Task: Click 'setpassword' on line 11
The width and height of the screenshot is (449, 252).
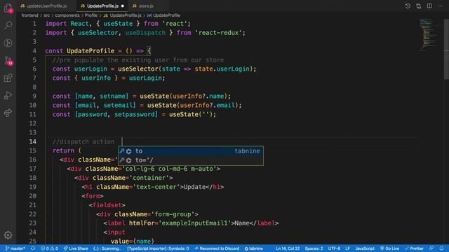Action: click(135, 114)
